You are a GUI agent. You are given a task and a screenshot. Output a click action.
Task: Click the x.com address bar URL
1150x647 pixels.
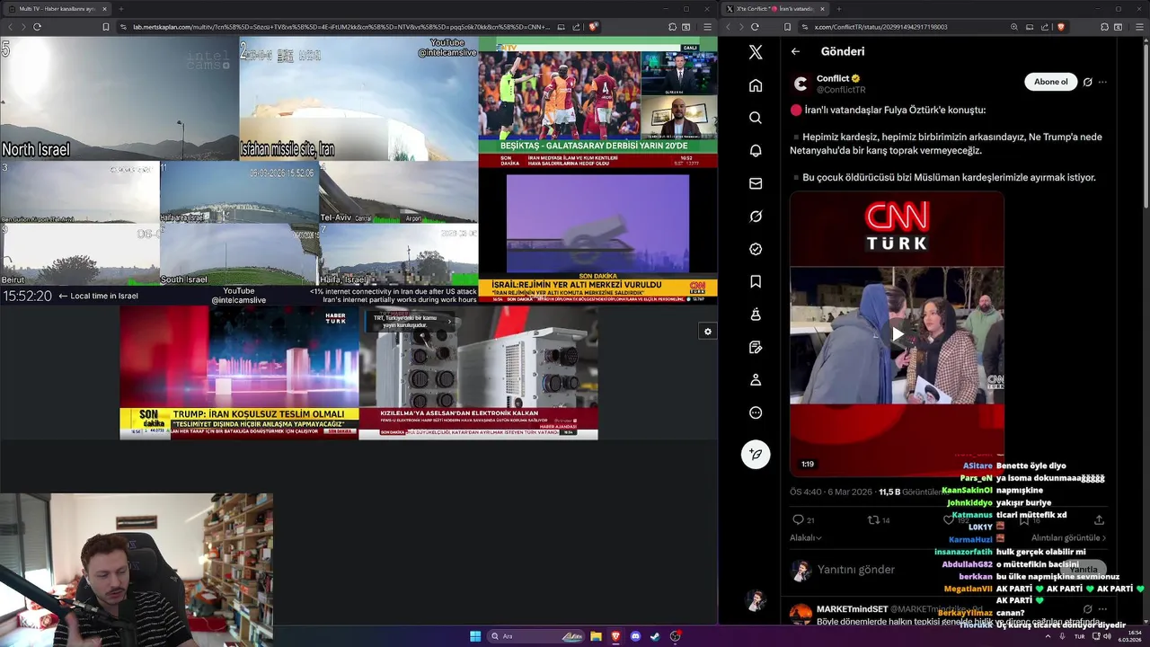[x=881, y=27]
